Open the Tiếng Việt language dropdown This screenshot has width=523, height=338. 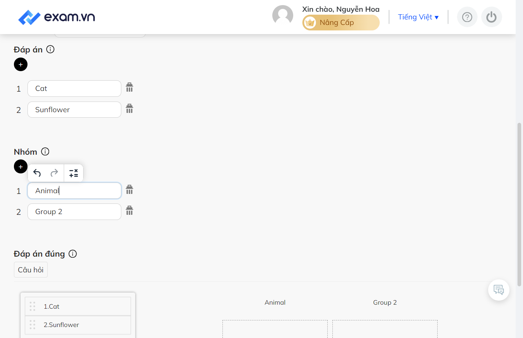[x=418, y=17]
